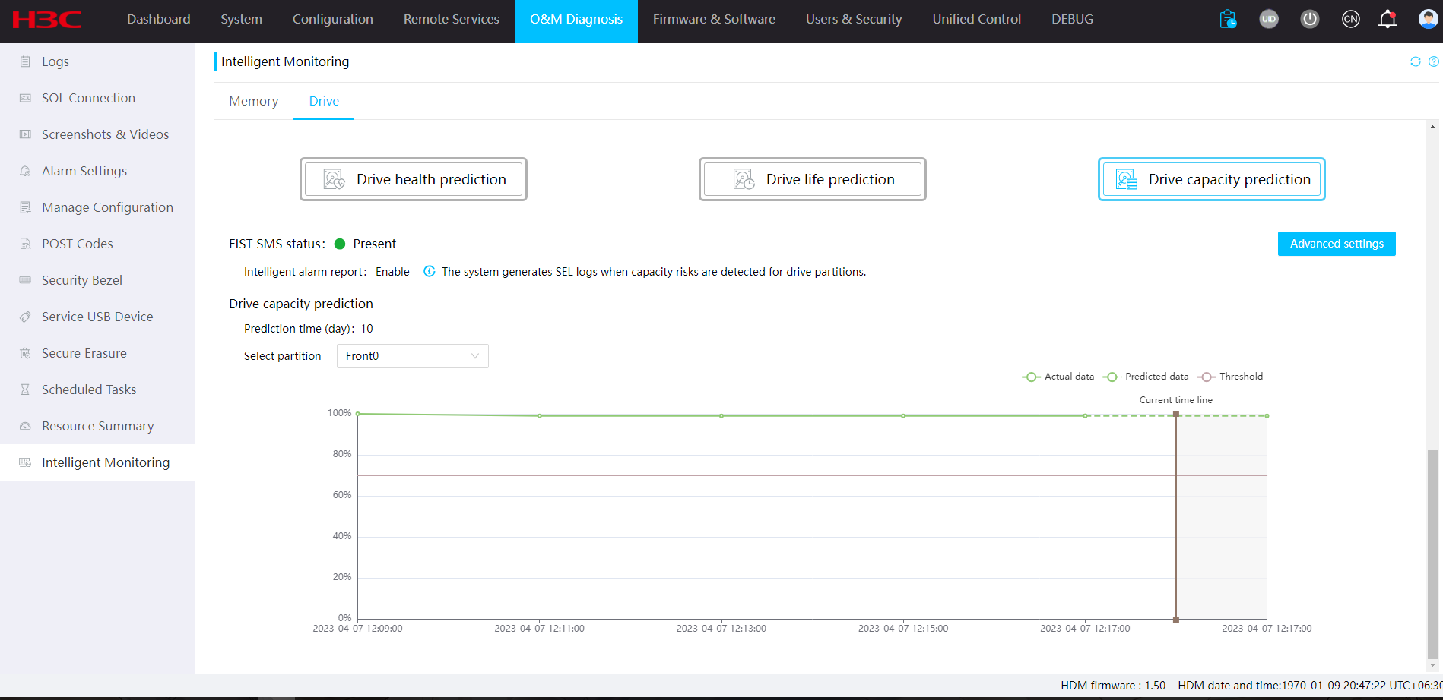Click the SOL Connection sidebar icon
Viewport: 1443px width, 700px height.
pos(25,98)
